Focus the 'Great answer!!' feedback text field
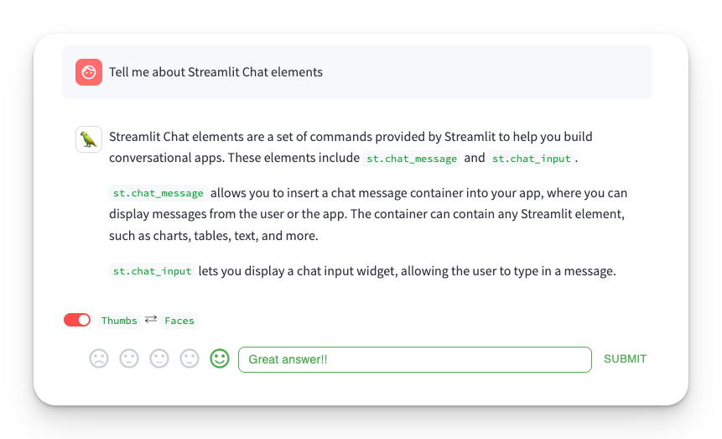The width and height of the screenshot is (722, 439). pyautogui.click(x=415, y=359)
